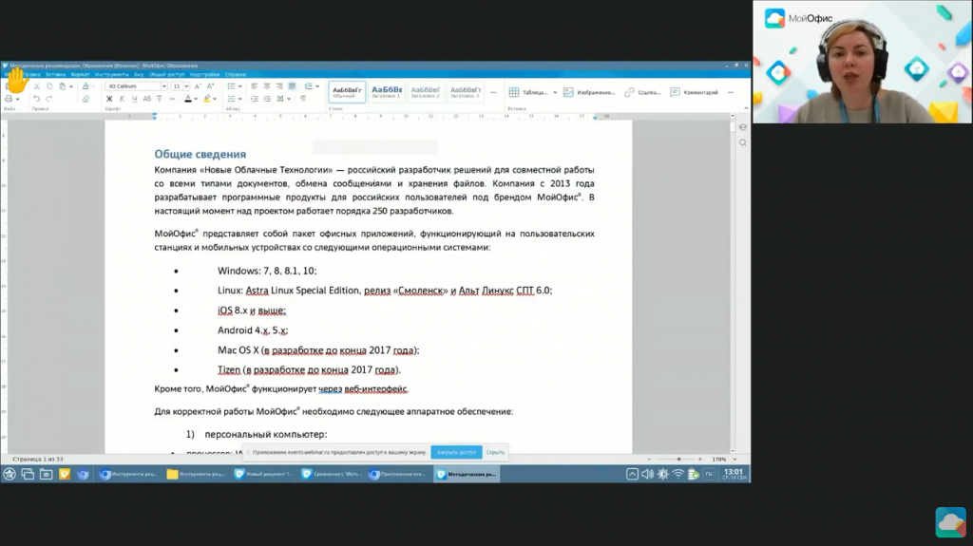The image size is (973, 546).
Task: Toggle Underline (Ч) formatting
Action: (x=134, y=99)
